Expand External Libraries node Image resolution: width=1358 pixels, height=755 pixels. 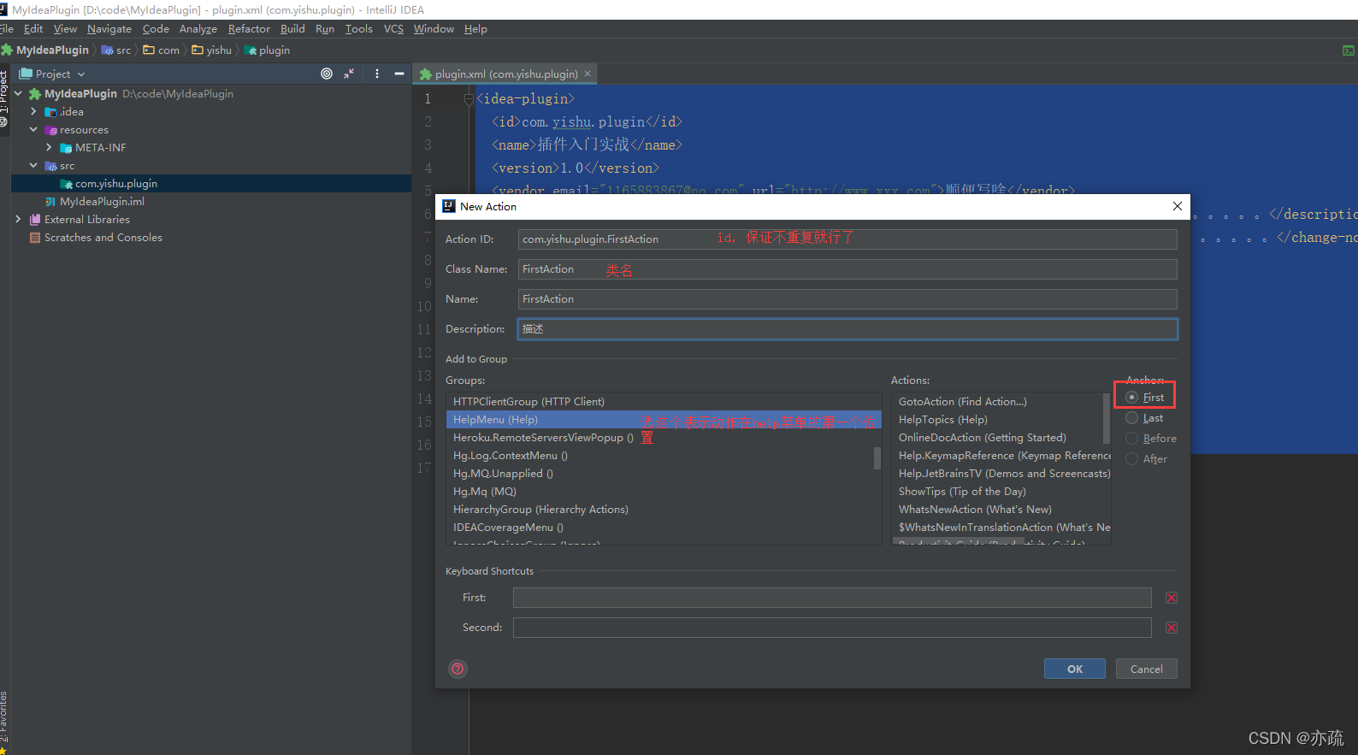click(18, 220)
